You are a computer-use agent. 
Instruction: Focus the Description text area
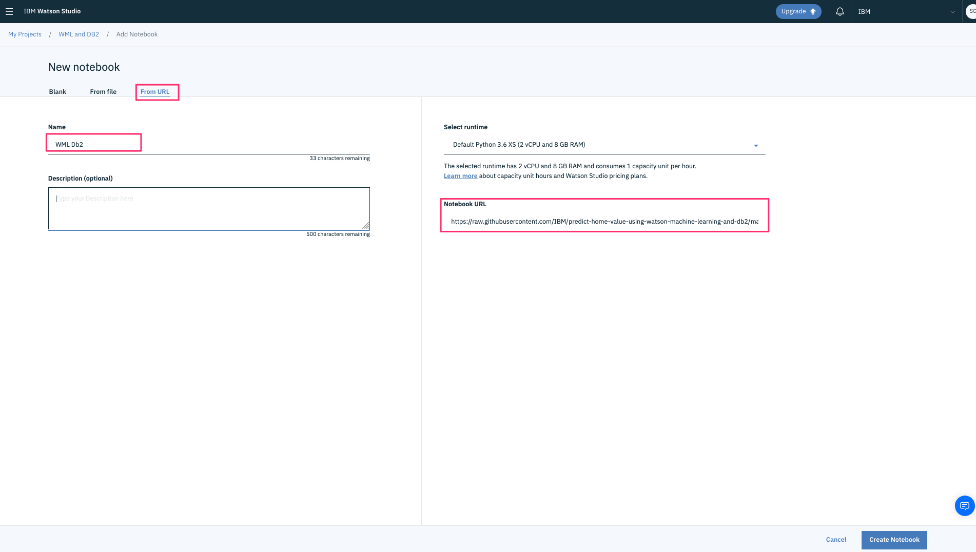[x=209, y=209]
